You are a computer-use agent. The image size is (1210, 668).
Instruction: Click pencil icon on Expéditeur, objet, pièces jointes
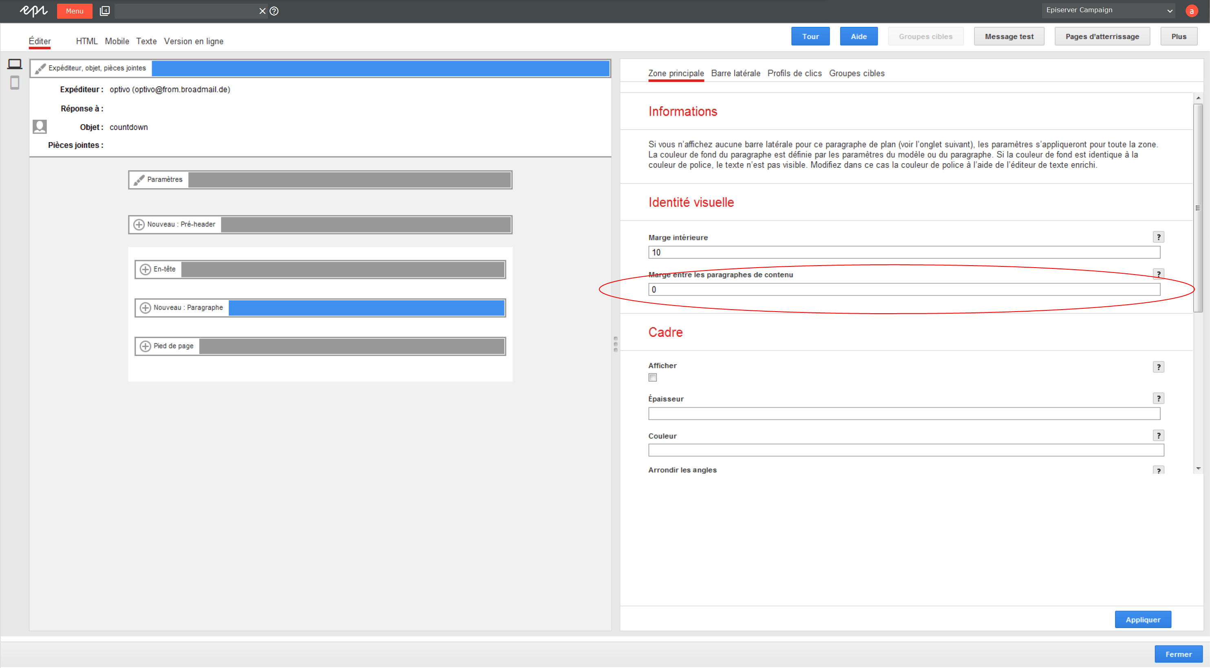pyautogui.click(x=40, y=68)
